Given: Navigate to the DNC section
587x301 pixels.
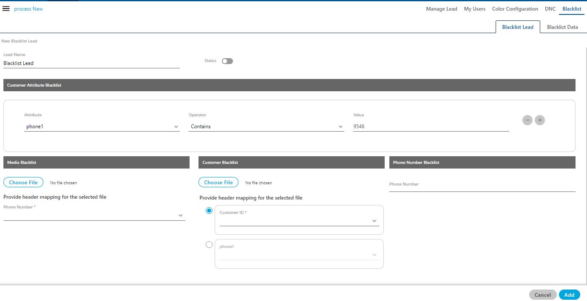Looking at the screenshot, I should pyautogui.click(x=550, y=9).
